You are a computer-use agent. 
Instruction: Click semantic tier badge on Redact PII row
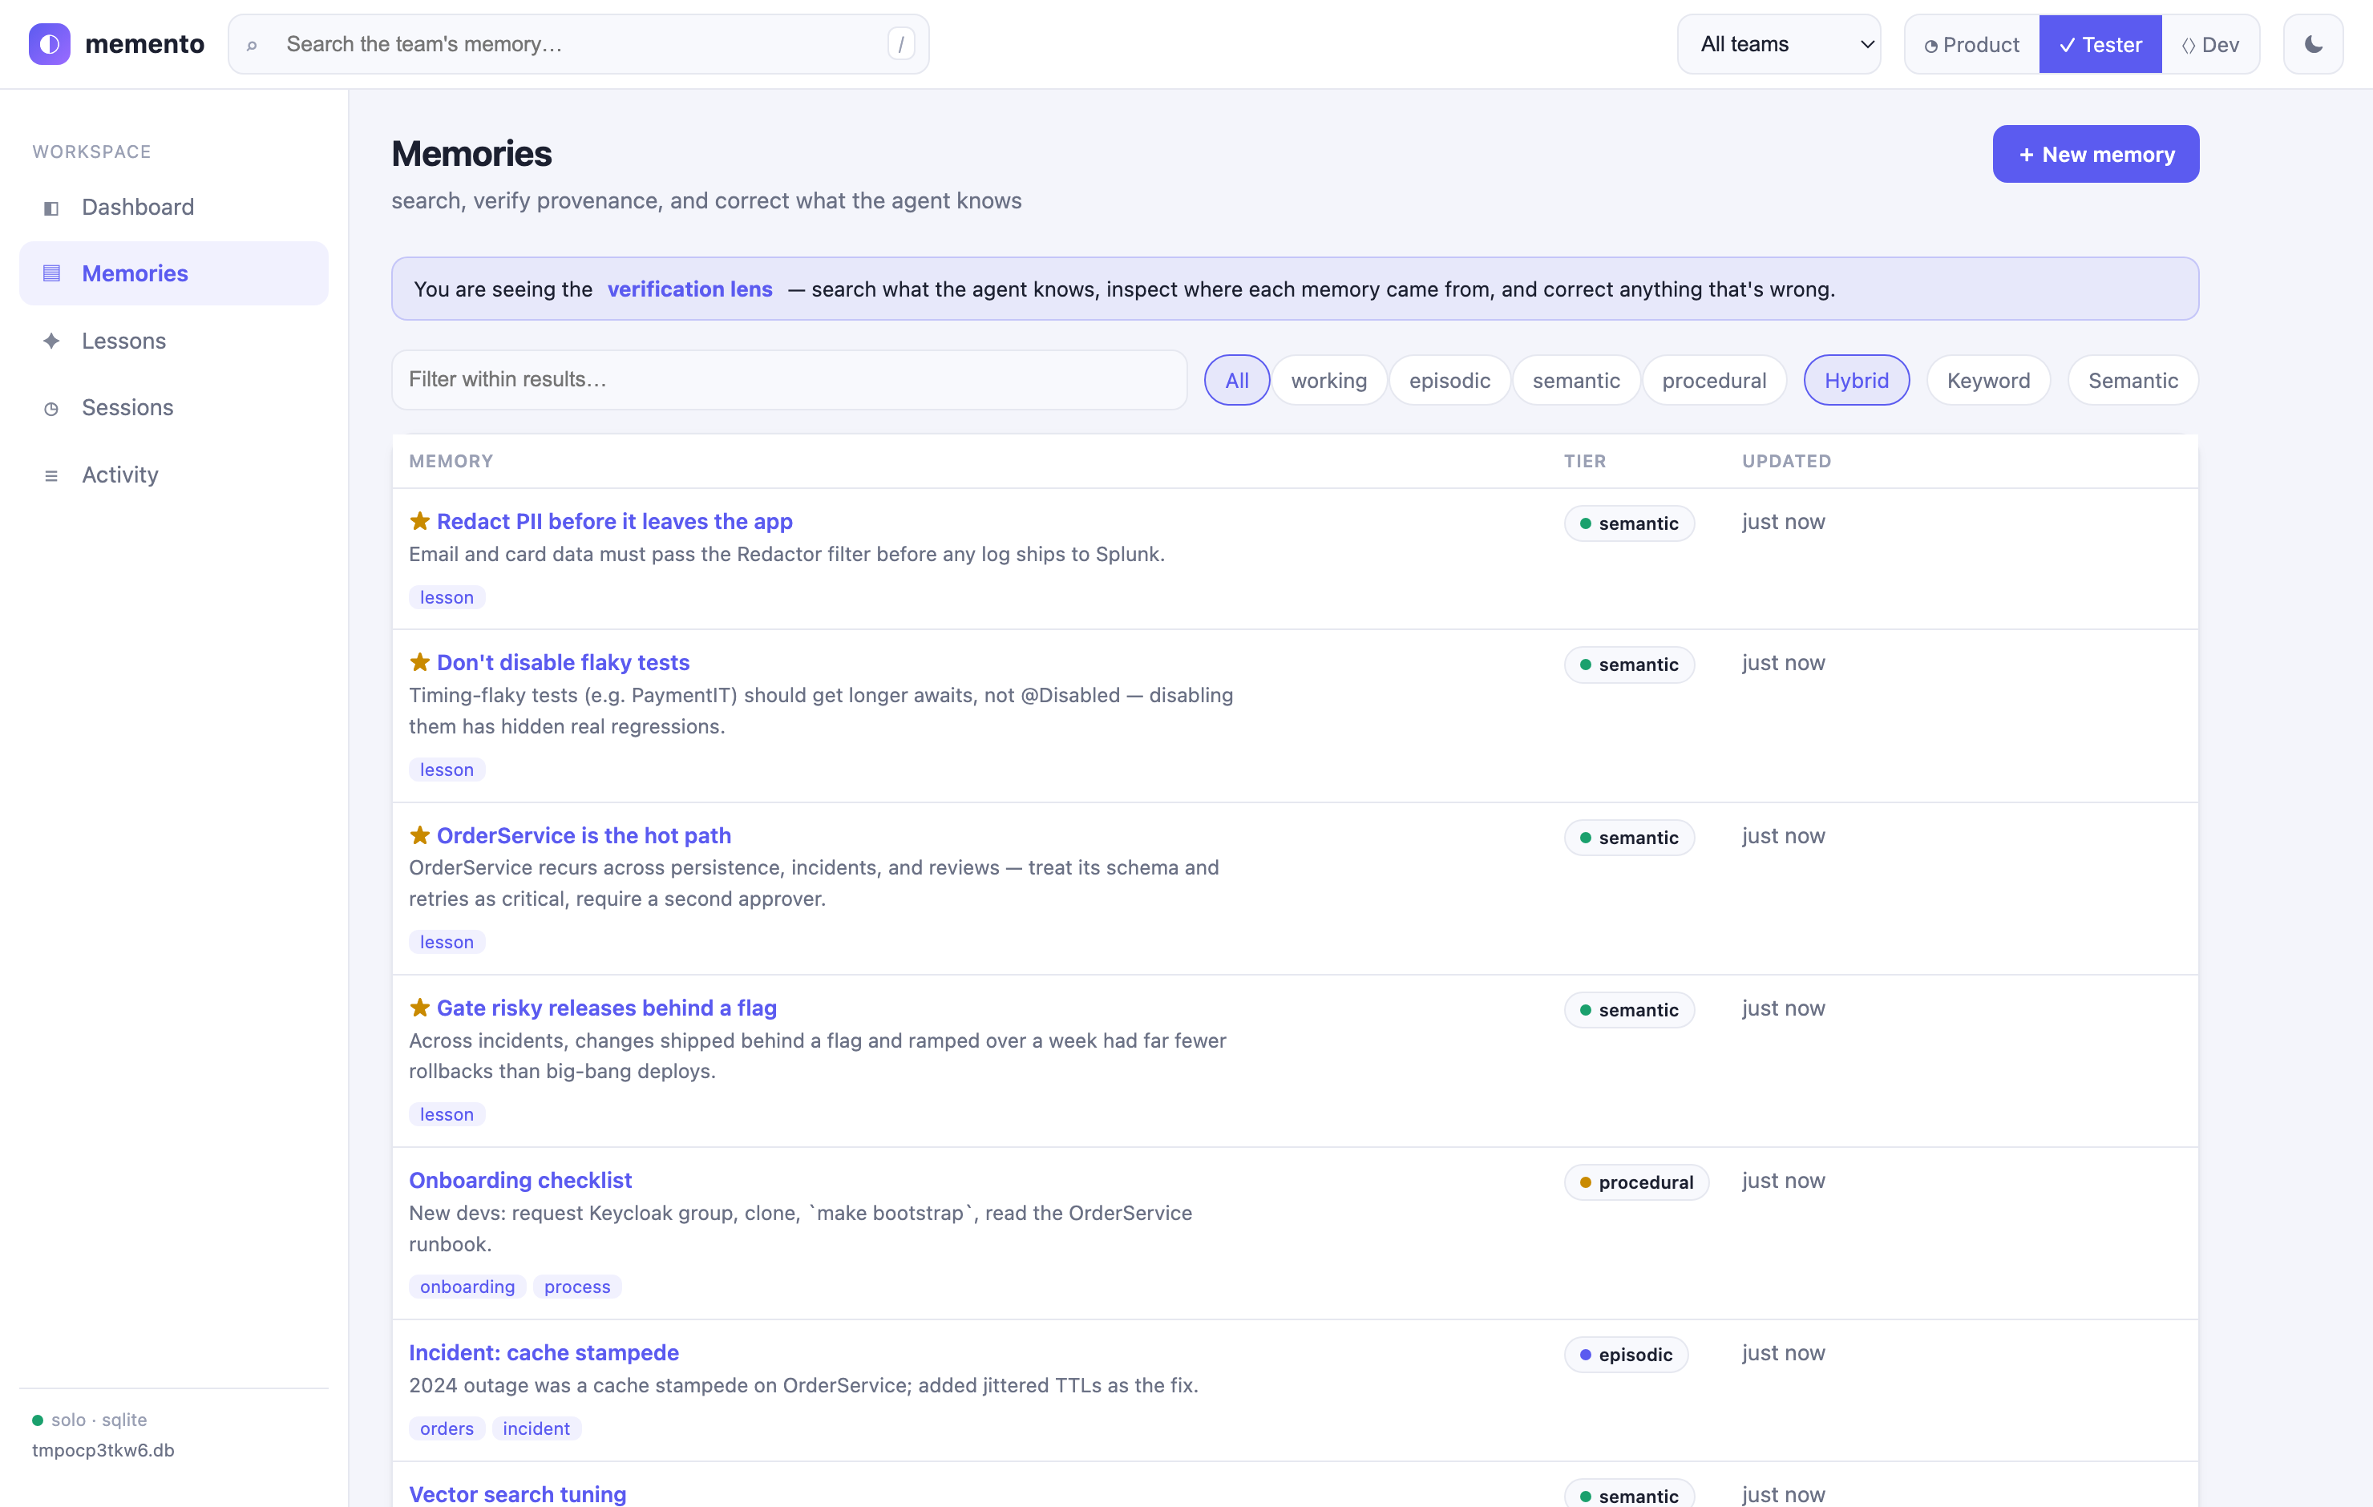click(1629, 523)
